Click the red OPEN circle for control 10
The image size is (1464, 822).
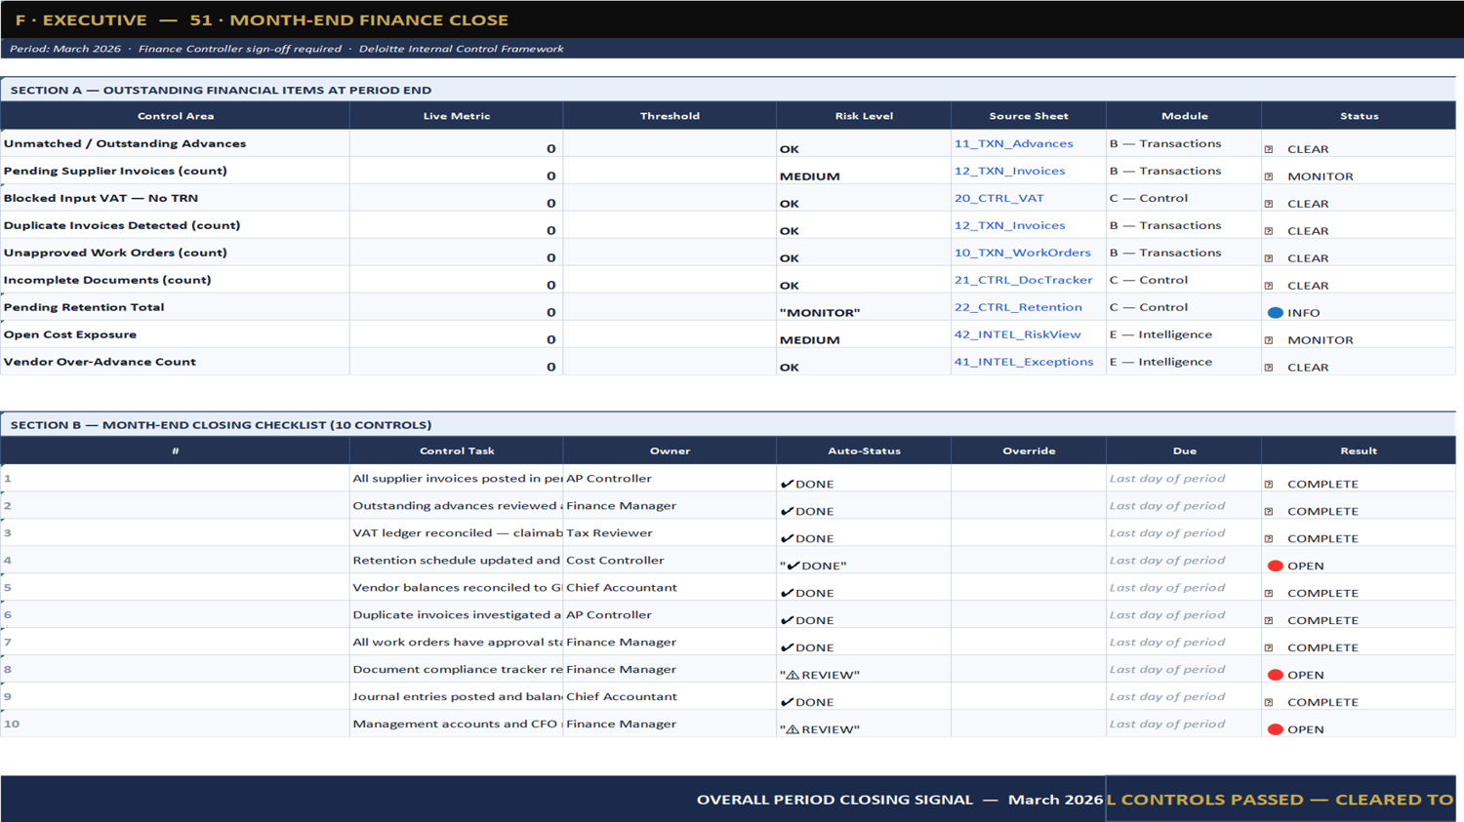click(1275, 729)
